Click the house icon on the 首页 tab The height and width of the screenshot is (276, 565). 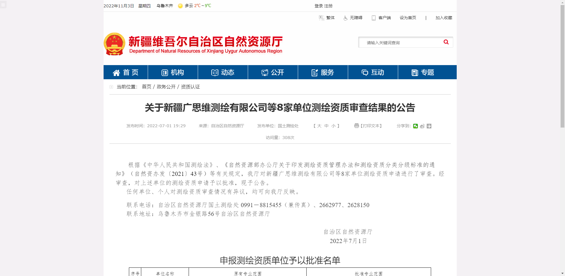pos(116,72)
